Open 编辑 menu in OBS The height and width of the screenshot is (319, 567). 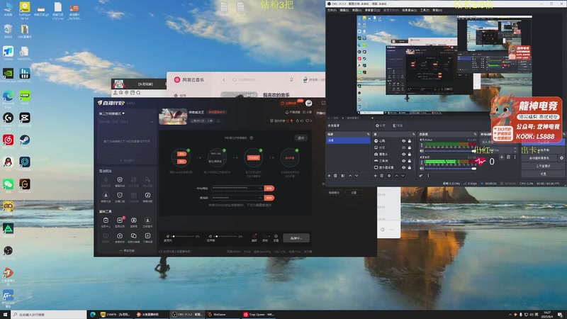[344, 10]
